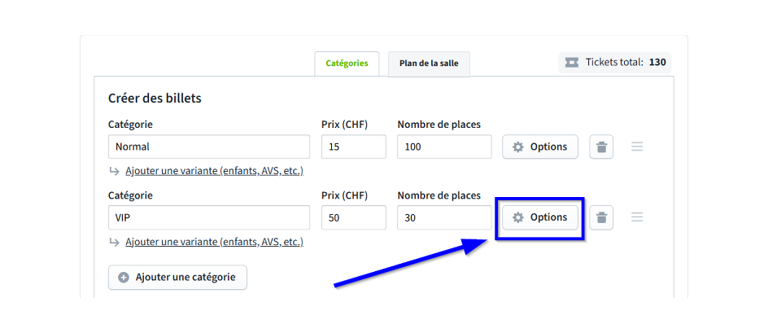768x333 pixels.
Task: Click the gear icon in VIP row Options
Action: [518, 217]
